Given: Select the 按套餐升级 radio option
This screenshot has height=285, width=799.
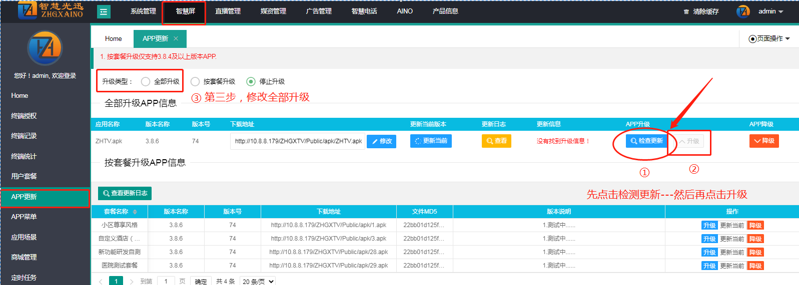Looking at the screenshot, I should (x=195, y=81).
